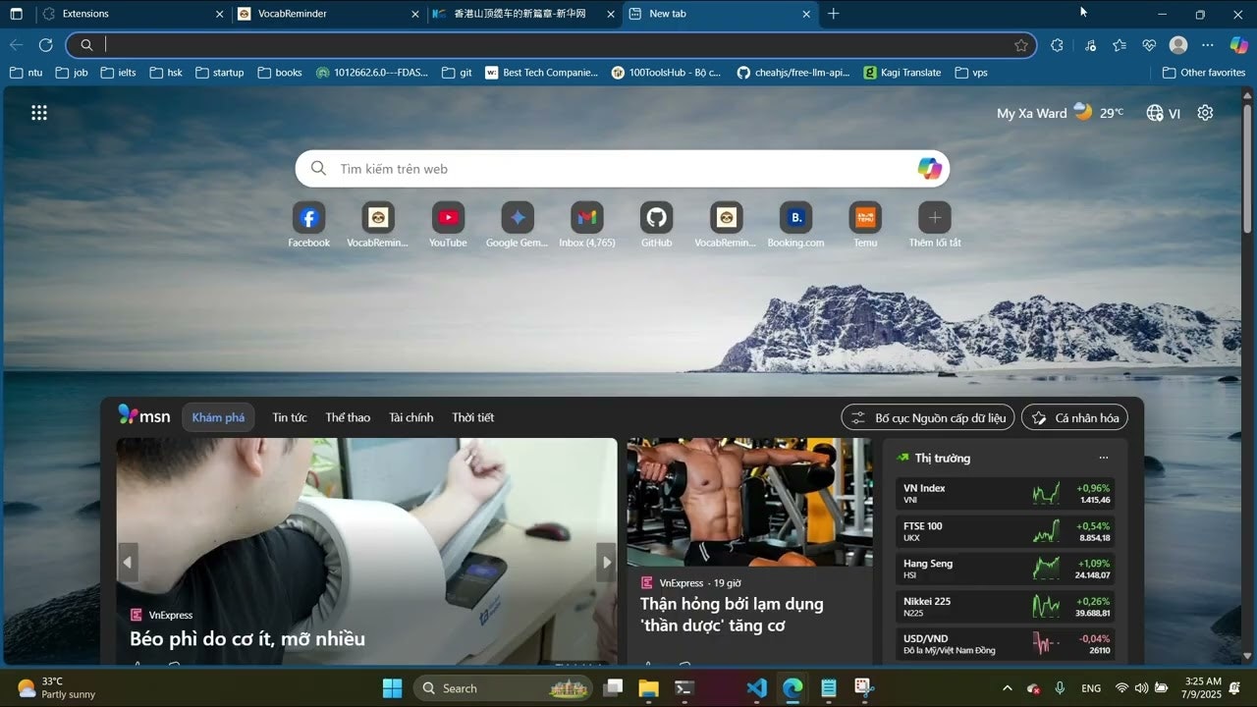The width and height of the screenshot is (1257, 707).
Task: Select the Tin tức feed tab
Action: [290, 417]
